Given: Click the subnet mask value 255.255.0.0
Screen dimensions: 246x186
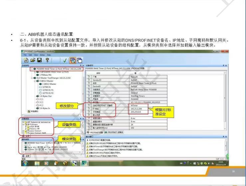Looking at the screenshot, I should click(x=148, y=112).
